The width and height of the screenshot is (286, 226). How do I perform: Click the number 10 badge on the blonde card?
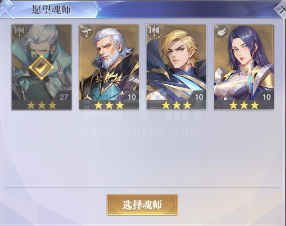tap(199, 97)
